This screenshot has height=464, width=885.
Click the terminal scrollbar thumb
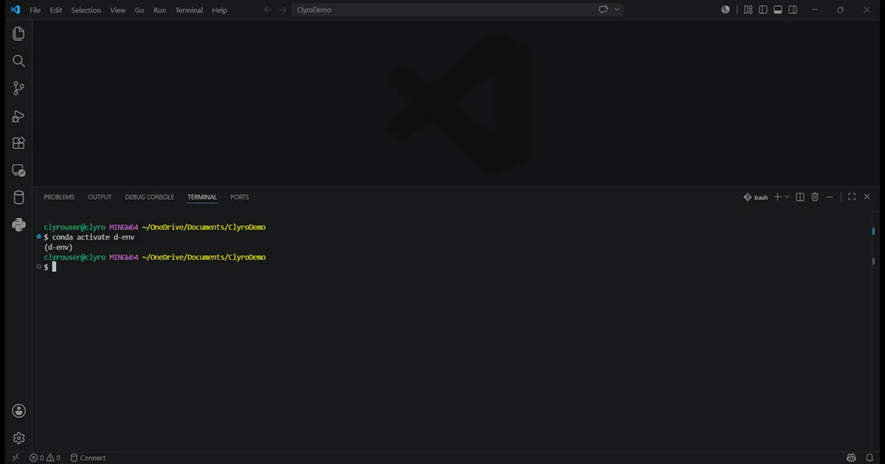click(x=873, y=261)
